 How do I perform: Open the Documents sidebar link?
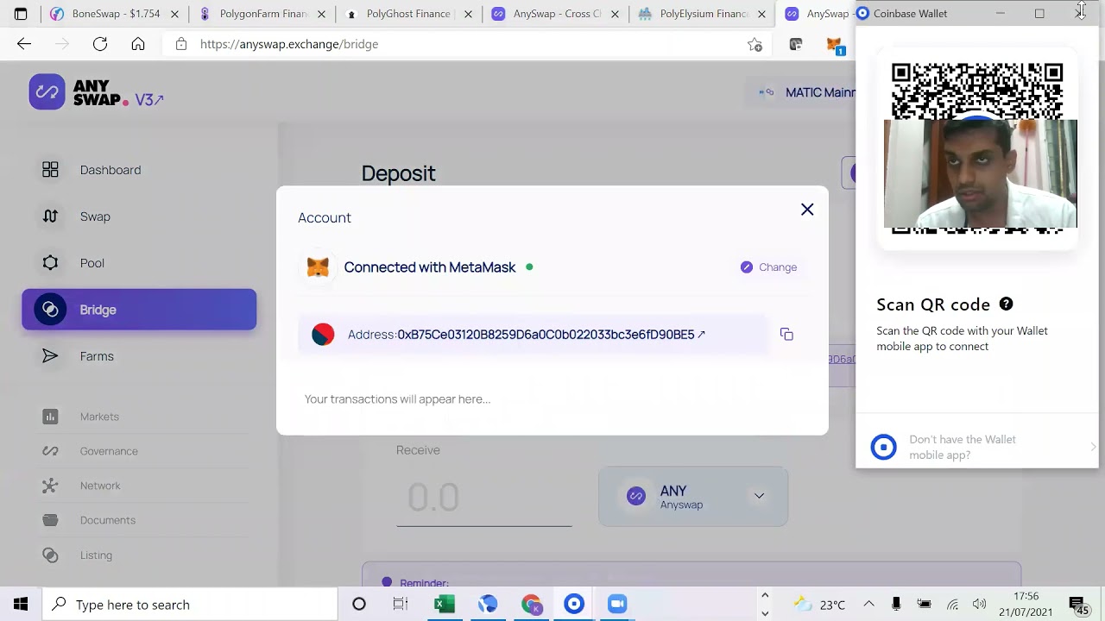pos(108,520)
